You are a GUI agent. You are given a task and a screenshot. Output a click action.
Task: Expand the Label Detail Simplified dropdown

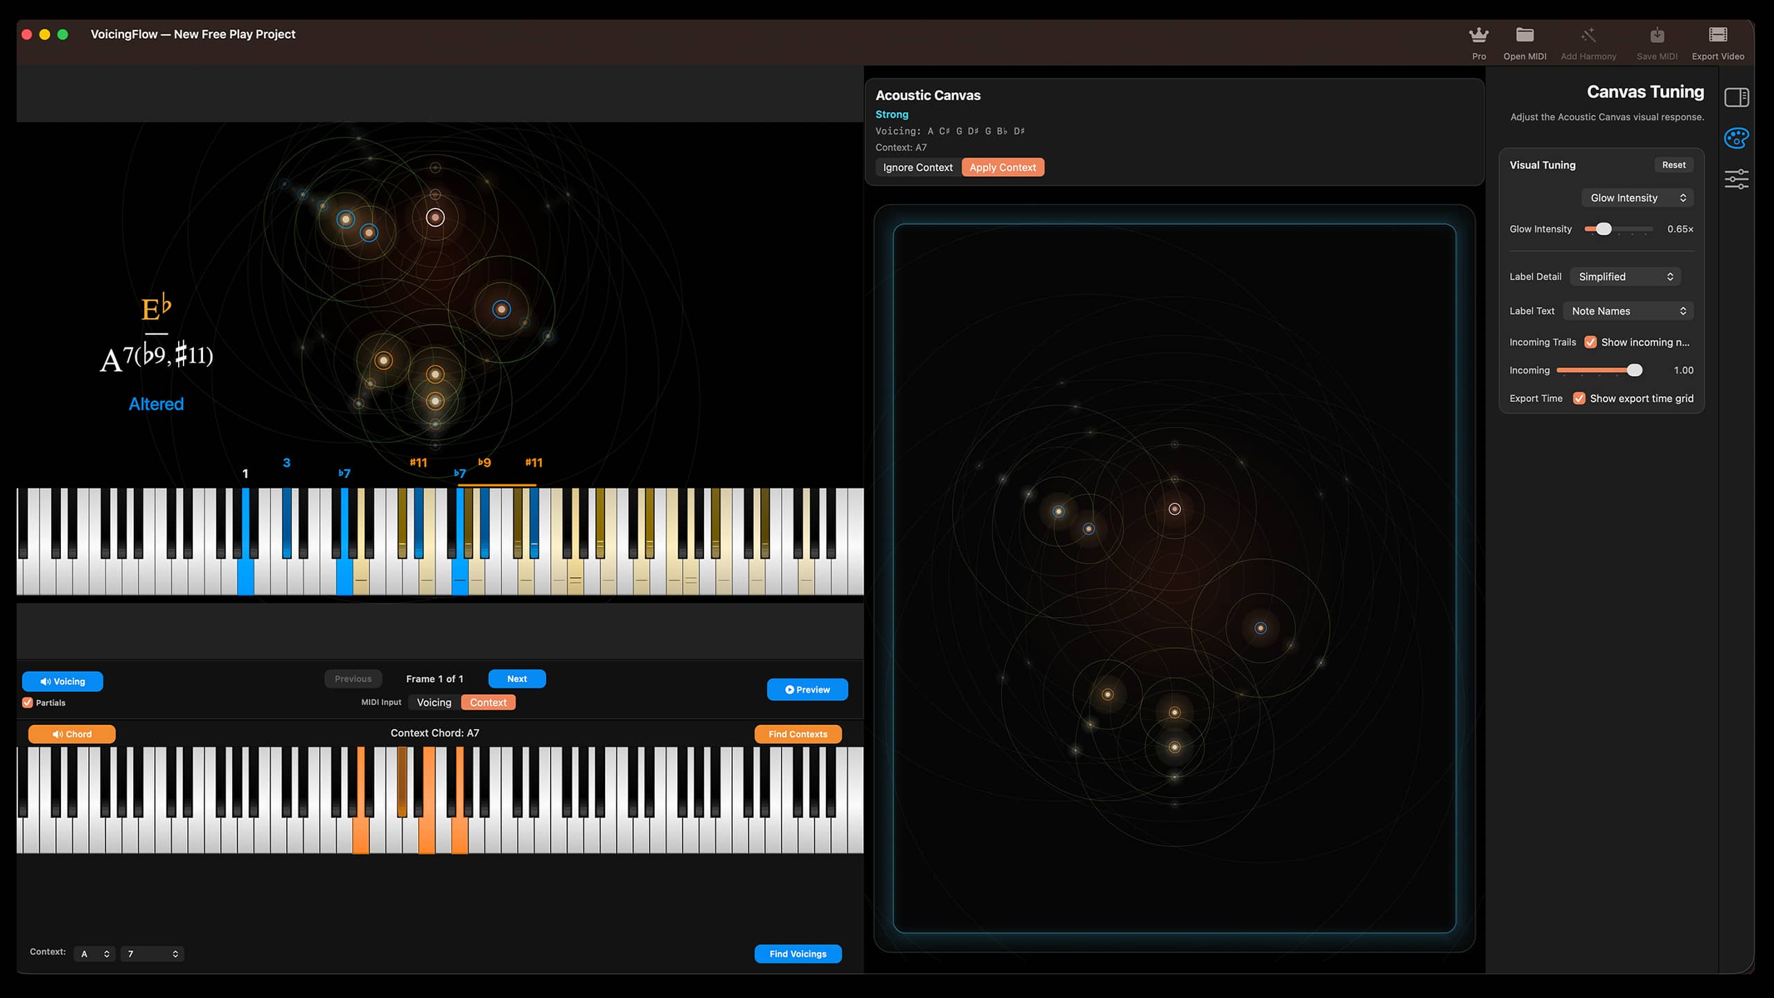[1626, 277]
